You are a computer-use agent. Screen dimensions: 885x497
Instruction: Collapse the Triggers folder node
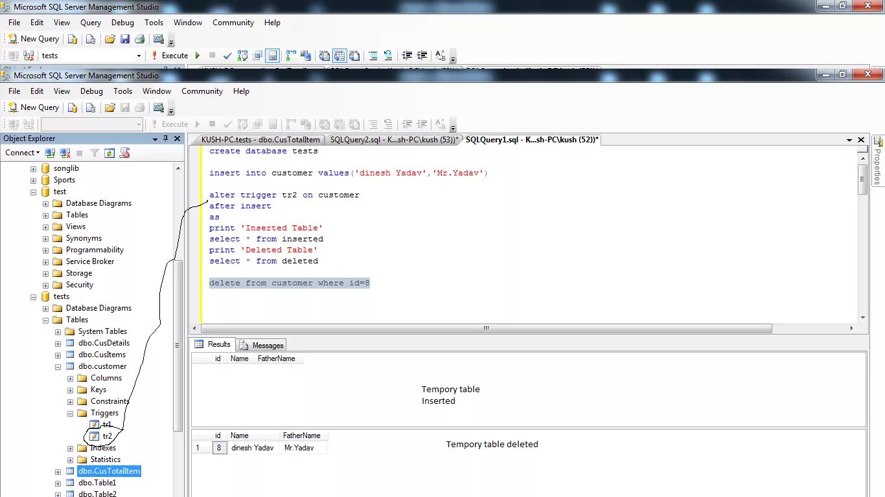click(x=71, y=413)
